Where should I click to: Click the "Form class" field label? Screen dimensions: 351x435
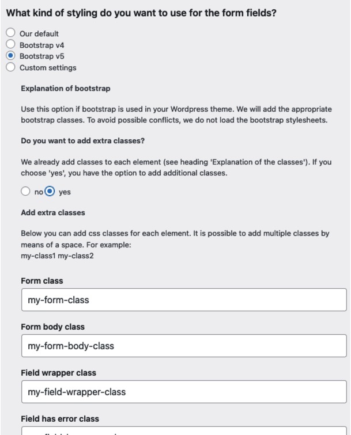[x=42, y=281]
